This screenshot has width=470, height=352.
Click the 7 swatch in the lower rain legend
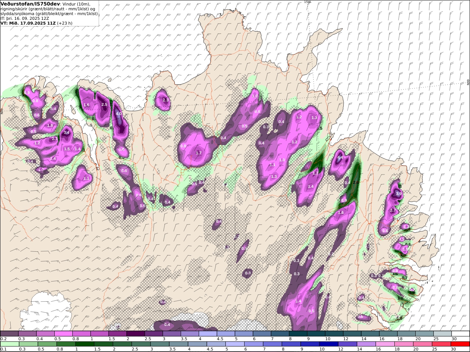(272, 344)
